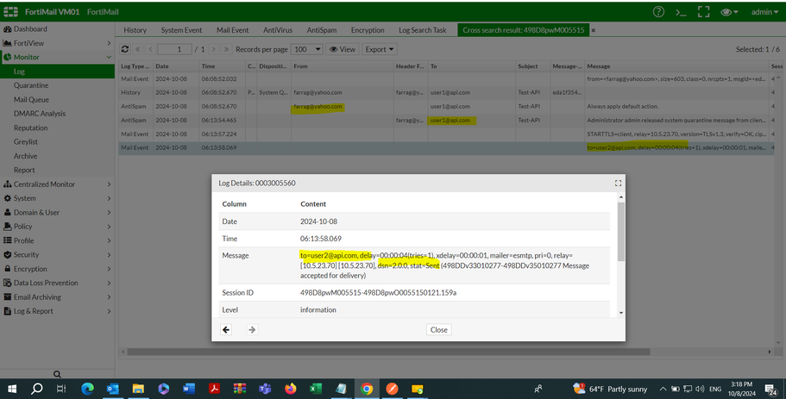The width and height of the screenshot is (786, 399).
Task: Open the CLI console icon
Action: pyautogui.click(x=682, y=12)
